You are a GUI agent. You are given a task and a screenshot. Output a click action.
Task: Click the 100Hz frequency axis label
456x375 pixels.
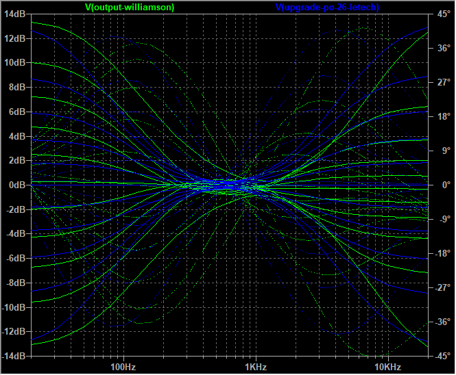point(123,367)
